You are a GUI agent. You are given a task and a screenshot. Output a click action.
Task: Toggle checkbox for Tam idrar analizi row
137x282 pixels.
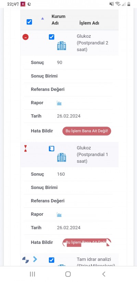pos(51,260)
